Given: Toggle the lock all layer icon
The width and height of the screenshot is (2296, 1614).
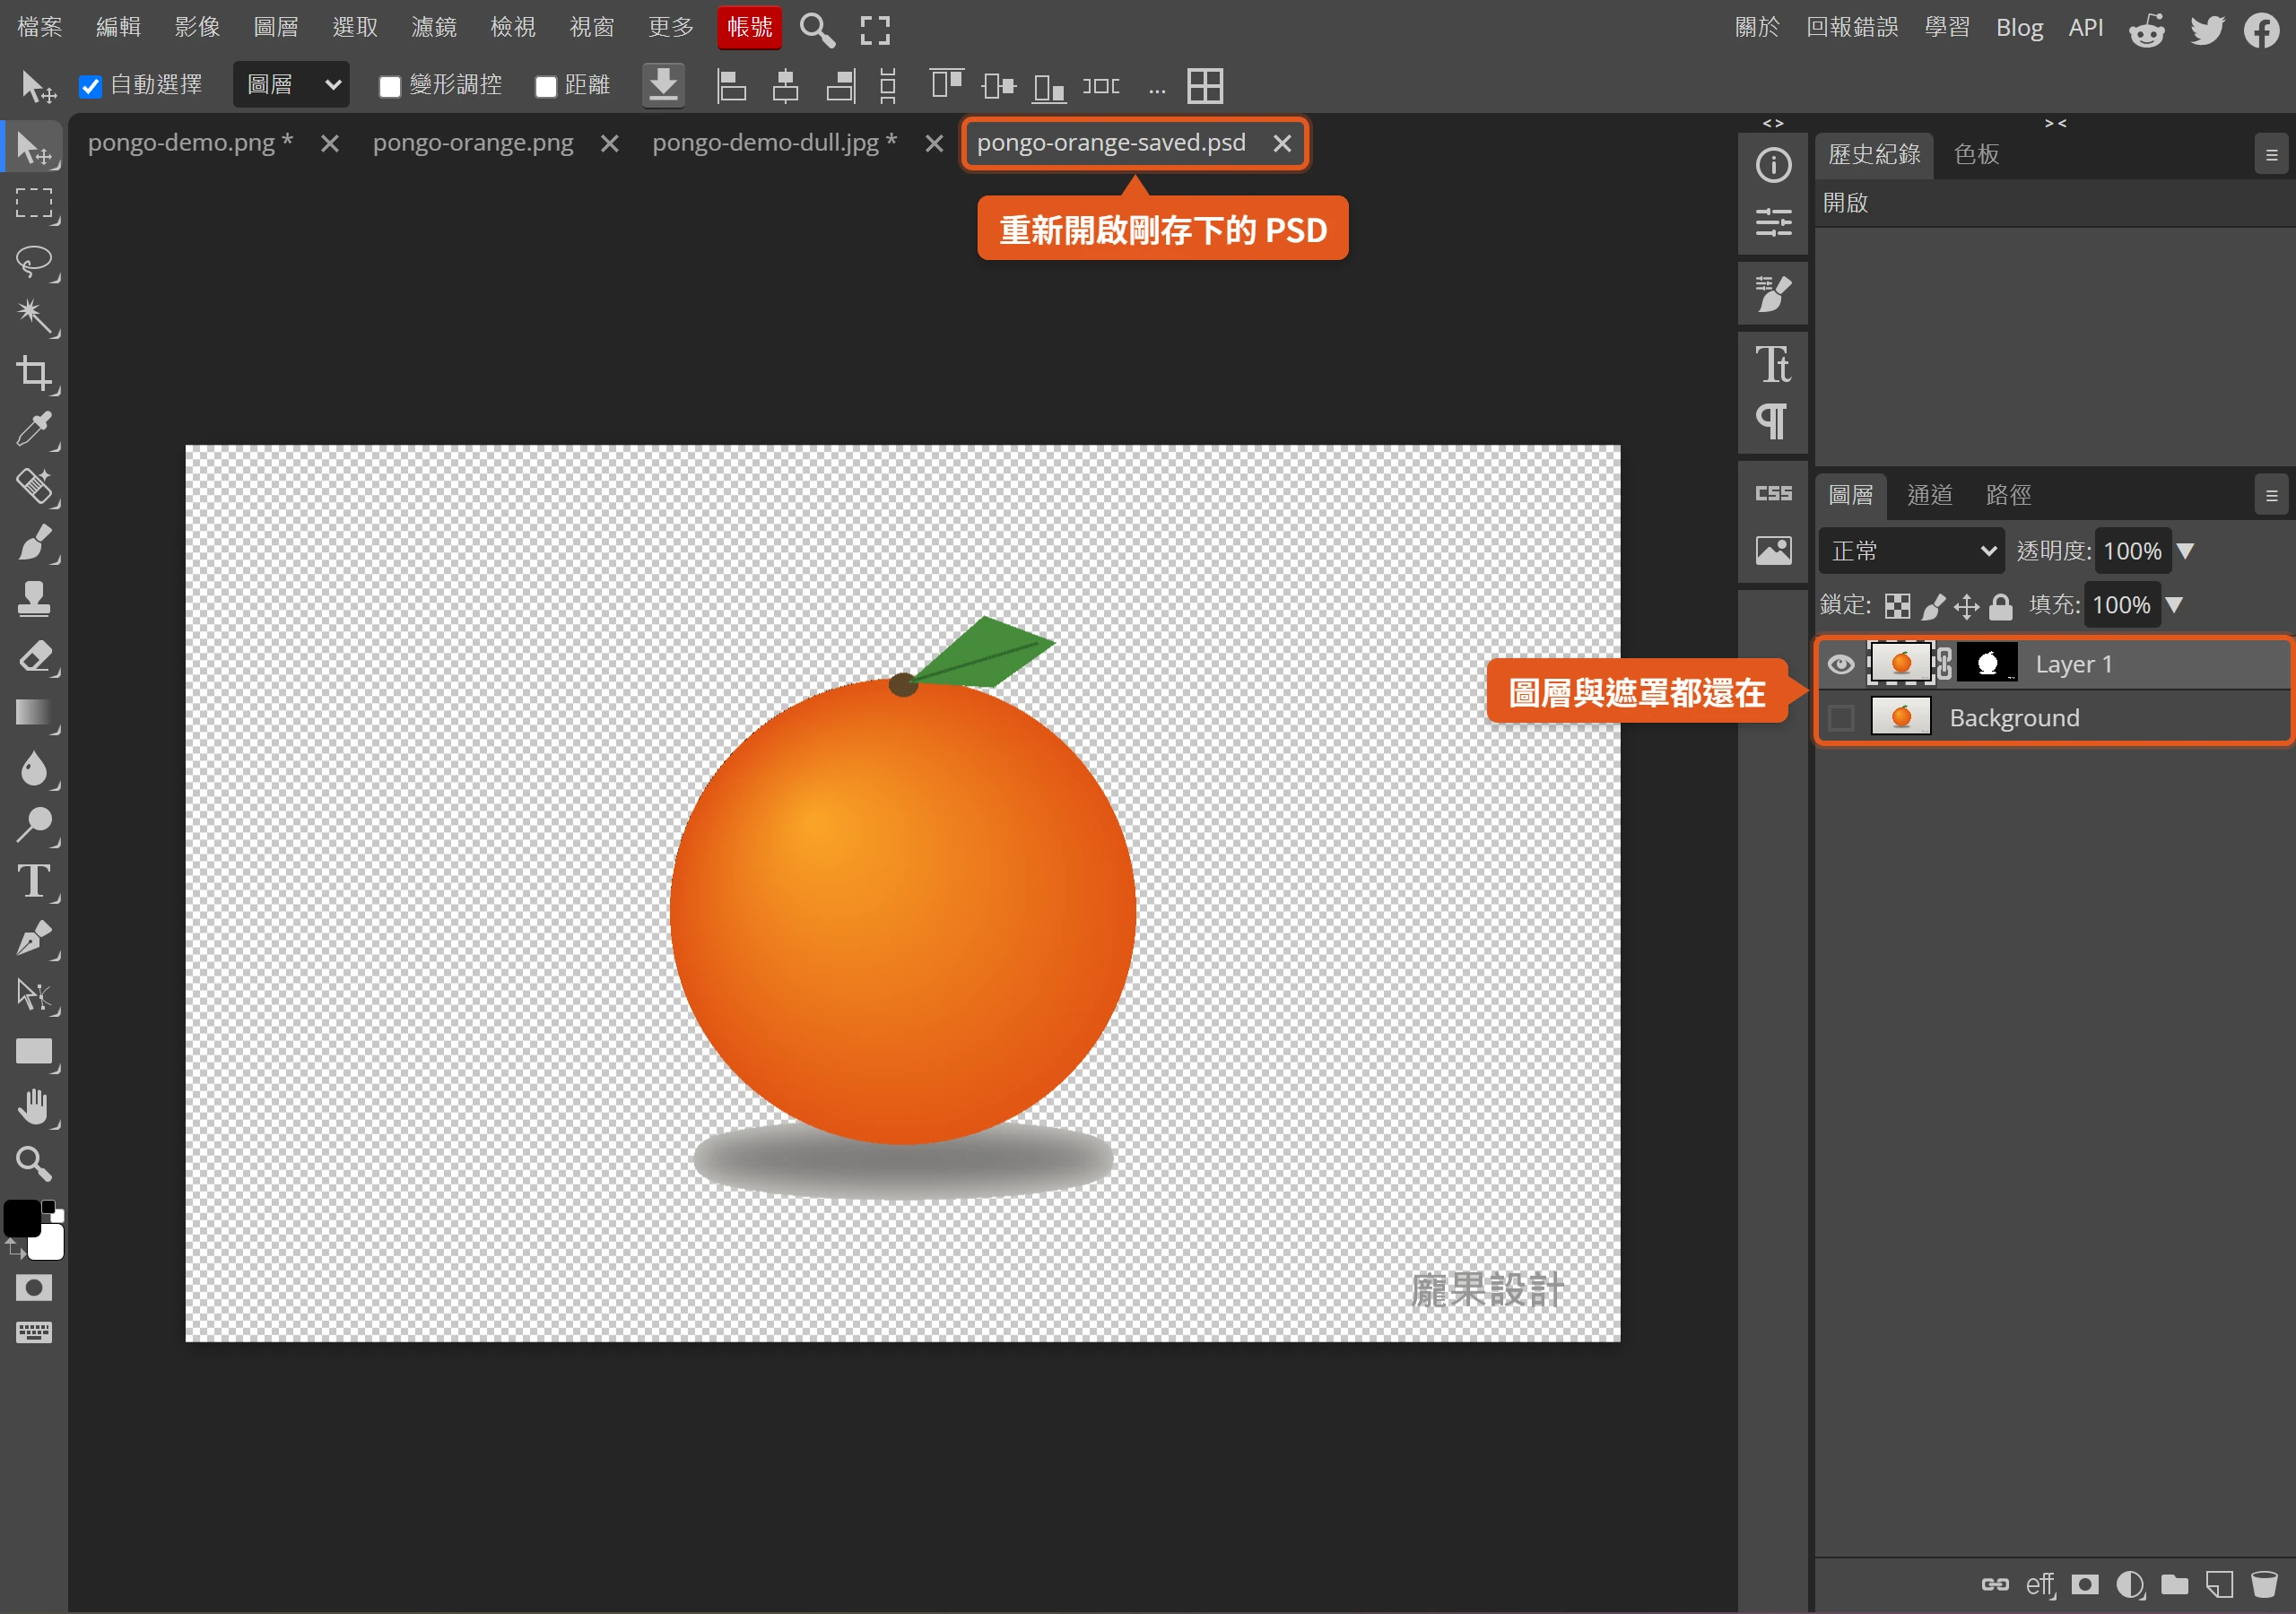Looking at the screenshot, I should pyautogui.click(x=2000, y=606).
